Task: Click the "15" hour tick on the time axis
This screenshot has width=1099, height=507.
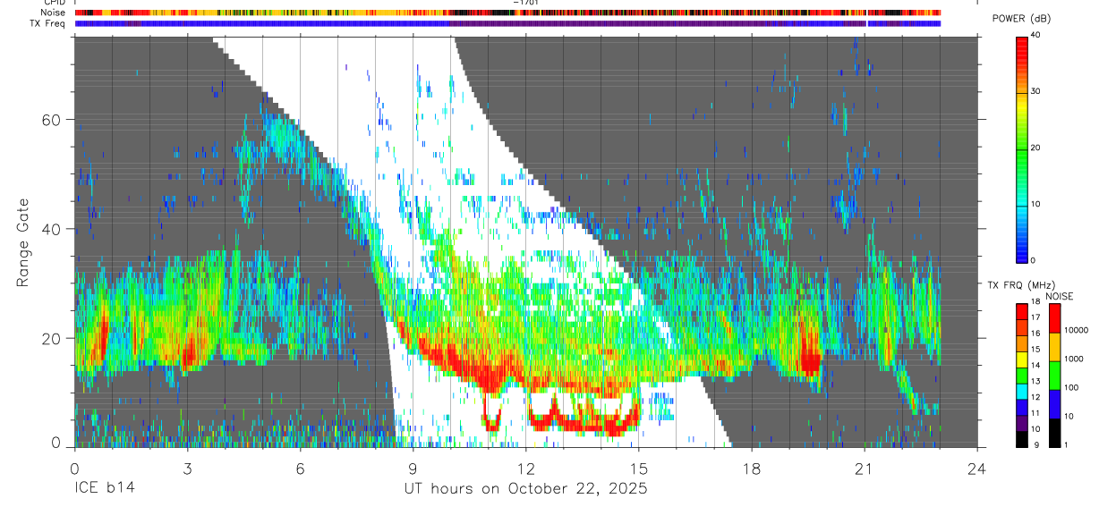Action: 638,468
